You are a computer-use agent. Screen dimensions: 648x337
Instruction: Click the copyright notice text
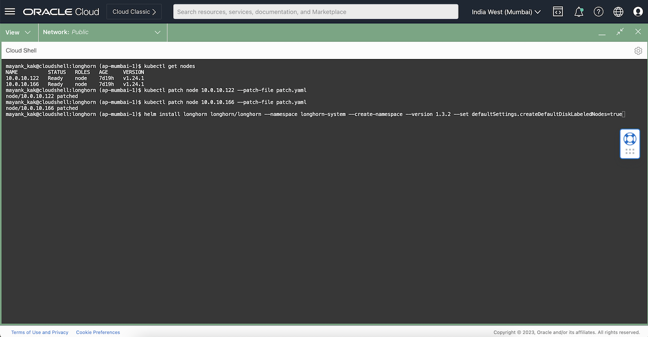click(567, 332)
